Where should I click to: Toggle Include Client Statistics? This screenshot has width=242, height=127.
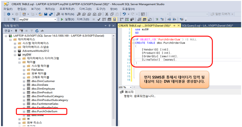point(132,19)
